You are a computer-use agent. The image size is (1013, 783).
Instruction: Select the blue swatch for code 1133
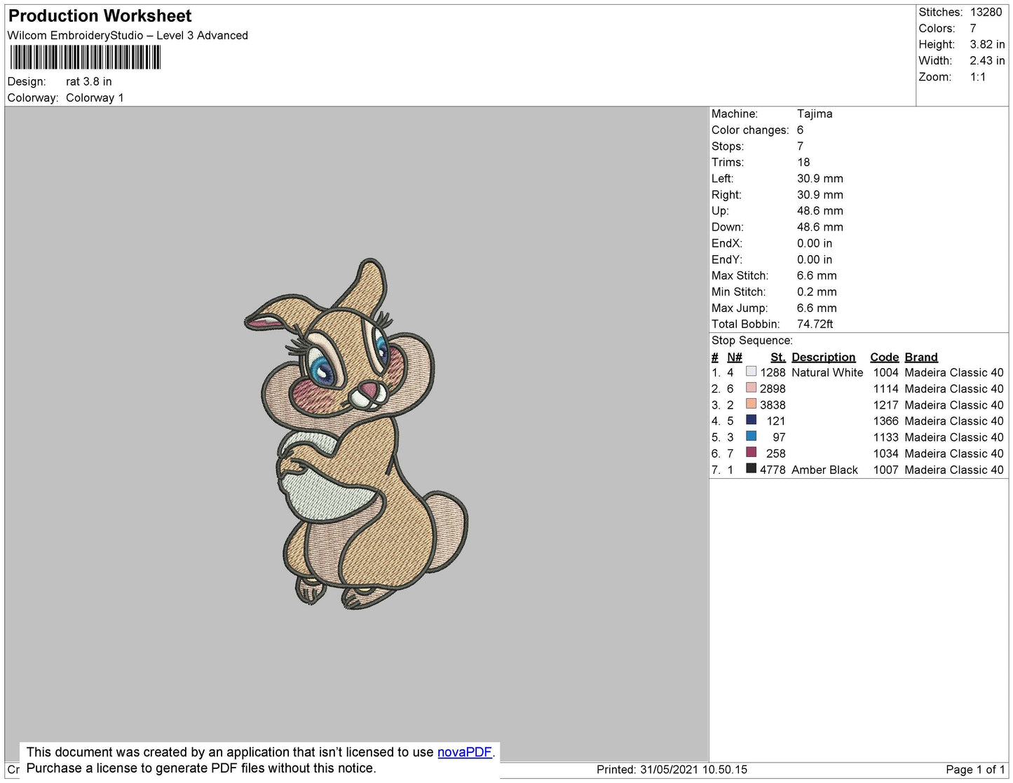coord(751,436)
